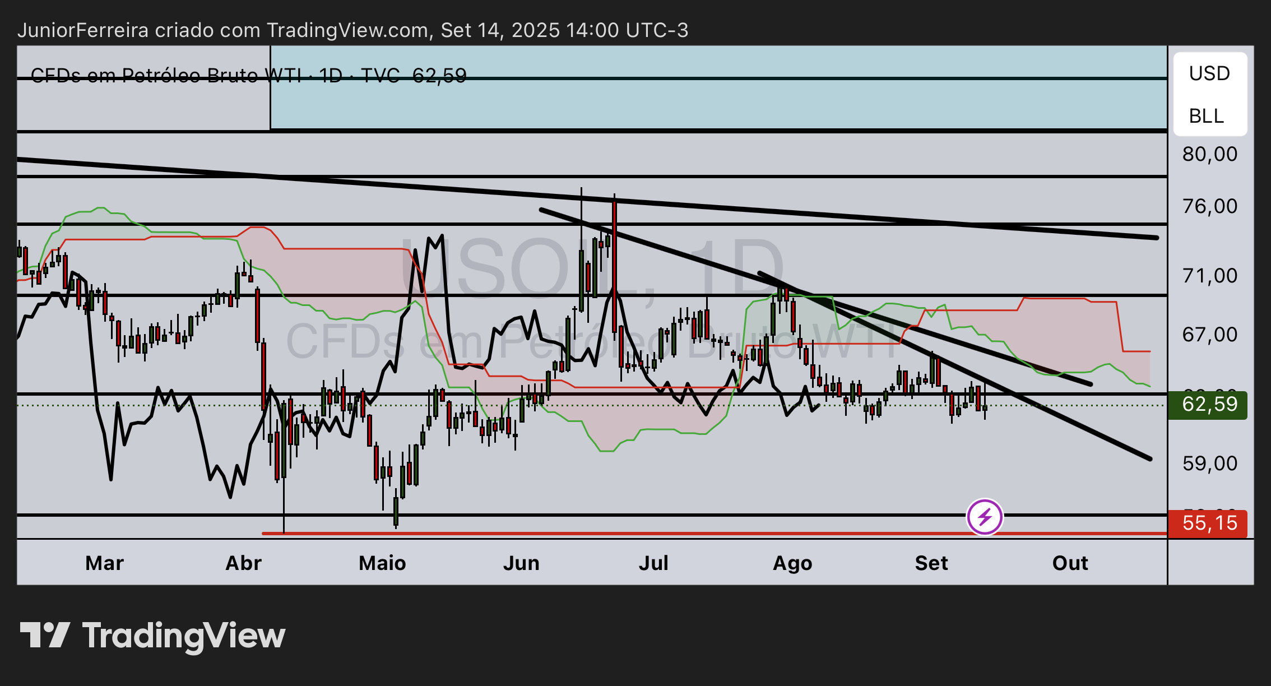Viewport: 1271px width, 686px height.
Task: Click the Abr label on time axis
Action: tap(243, 563)
